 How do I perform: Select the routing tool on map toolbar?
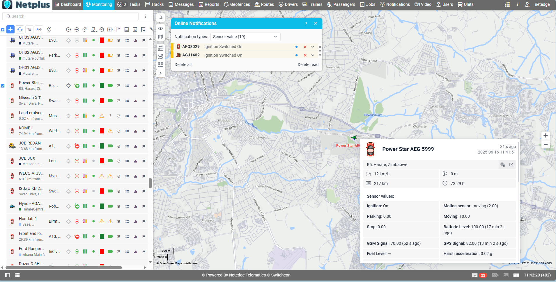[160, 57]
